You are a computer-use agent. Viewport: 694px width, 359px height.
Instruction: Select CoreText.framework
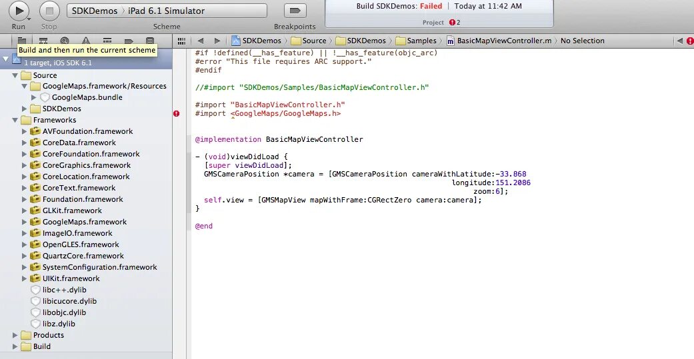[x=79, y=188]
